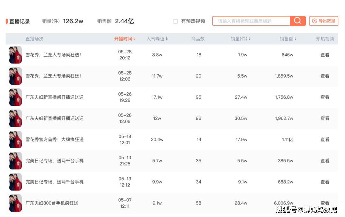The image size is (345, 217).
Task: Click 查看 for the 05-28 20:12 livestream
Action: coord(325,55)
